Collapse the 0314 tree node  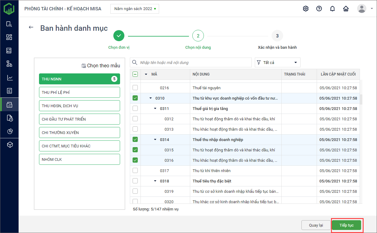point(155,139)
